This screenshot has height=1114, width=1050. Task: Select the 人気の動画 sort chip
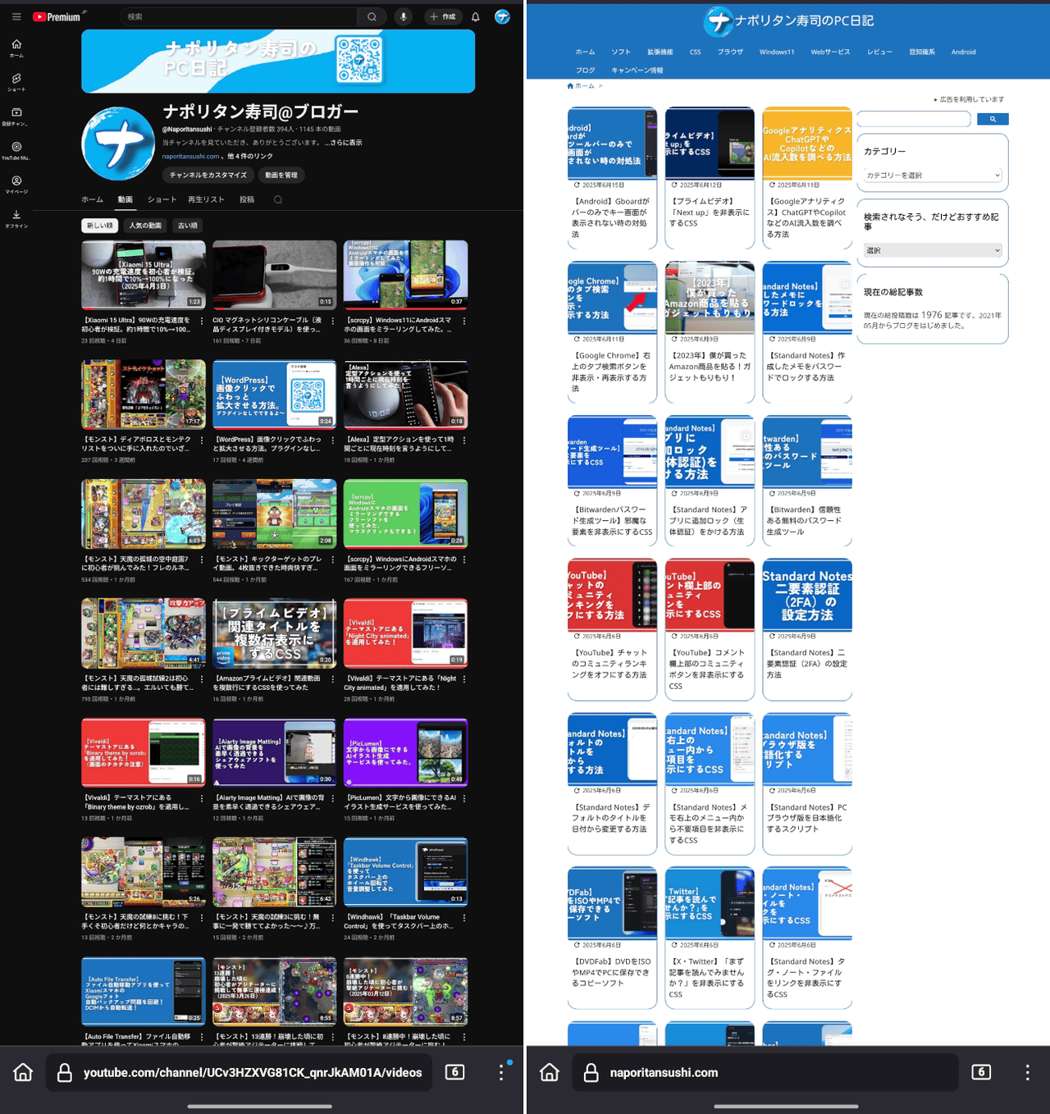tap(145, 226)
